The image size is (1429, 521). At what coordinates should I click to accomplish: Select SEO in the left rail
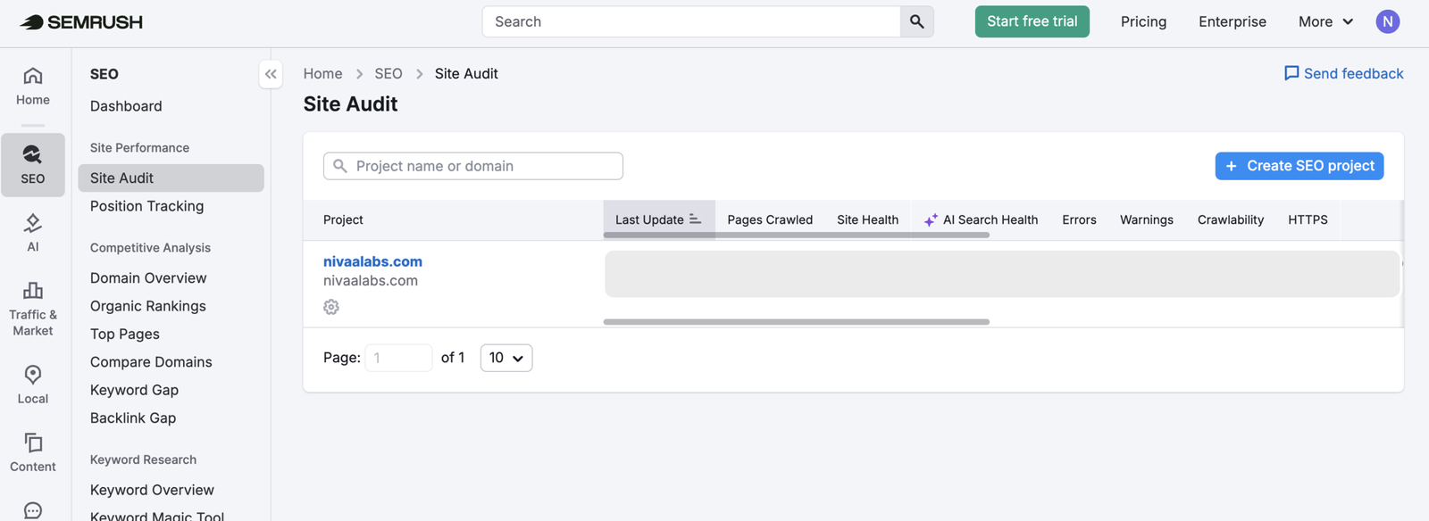33,165
